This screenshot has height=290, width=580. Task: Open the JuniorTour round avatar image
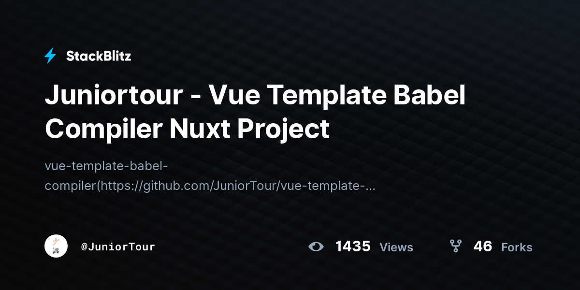coord(56,246)
